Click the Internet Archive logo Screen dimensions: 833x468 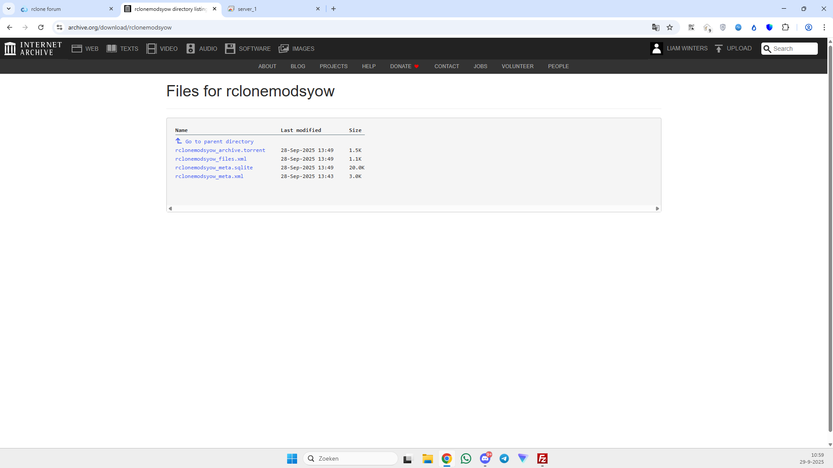(x=33, y=49)
